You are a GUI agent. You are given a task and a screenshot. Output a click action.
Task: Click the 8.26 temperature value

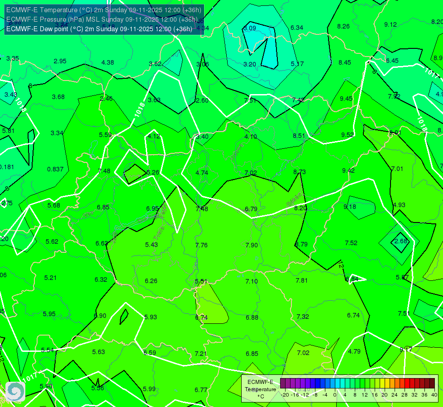tap(343, 26)
